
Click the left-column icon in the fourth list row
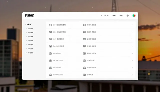click(x=50, y=46)
